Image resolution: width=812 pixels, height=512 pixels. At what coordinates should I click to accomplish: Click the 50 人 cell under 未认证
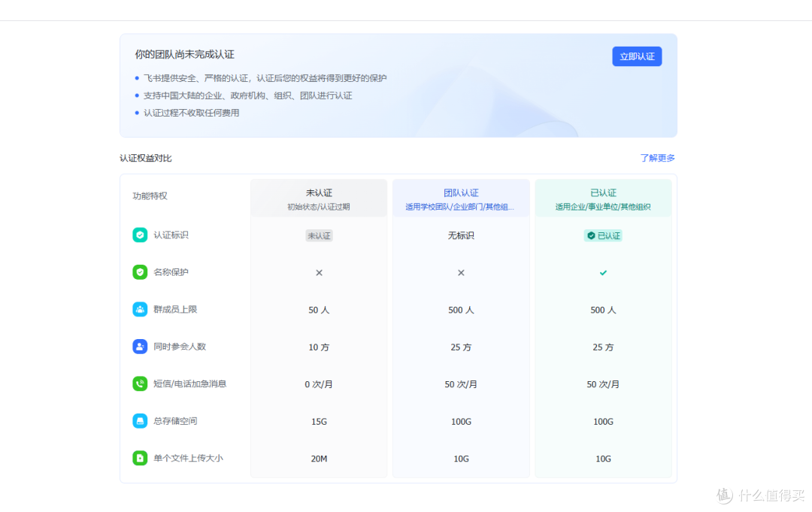point(319,310)
